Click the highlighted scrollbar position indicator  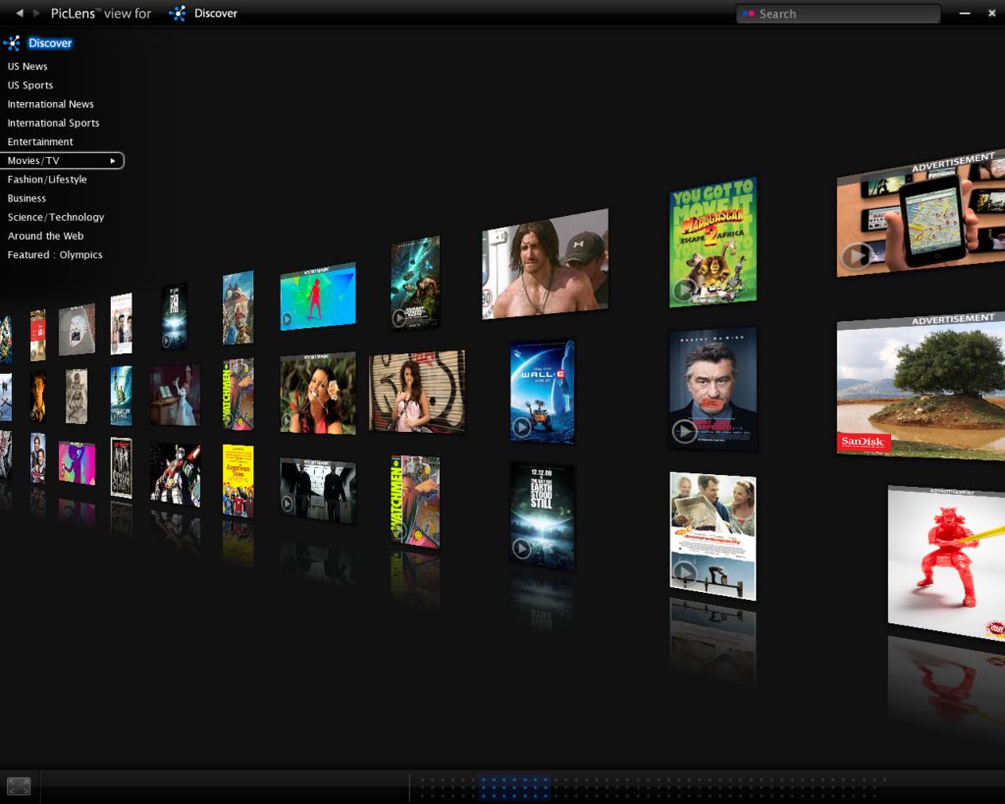tap(514, 787)
